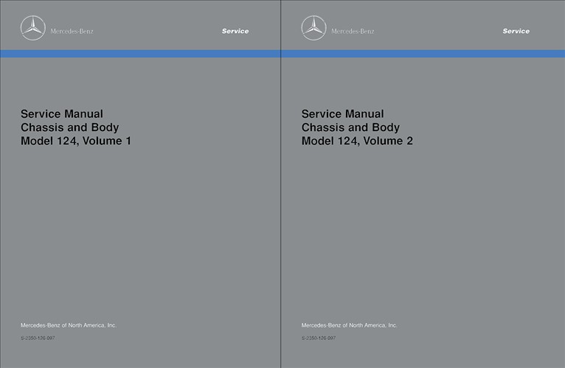
Task: Click the 'Service' label on Volume 1 cover
Action: [235, 31]
